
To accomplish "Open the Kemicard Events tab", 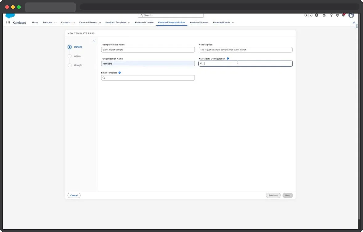I will 222,23.
